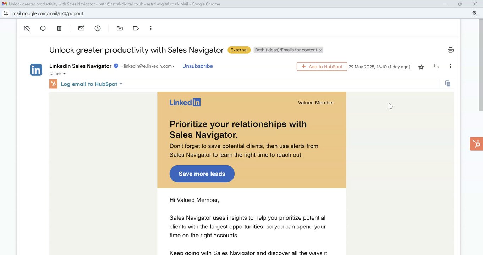Open the Labels tag icon
The image size is (483, 255).
point(136,28)
